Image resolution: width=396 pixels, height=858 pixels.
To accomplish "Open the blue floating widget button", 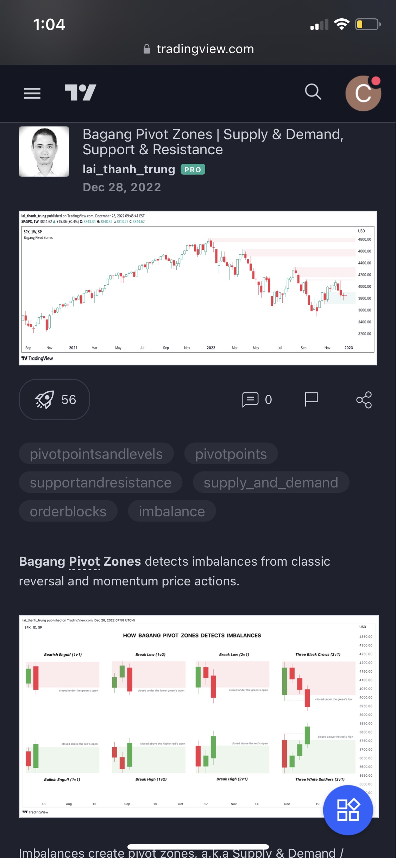I will coord(348,810).
